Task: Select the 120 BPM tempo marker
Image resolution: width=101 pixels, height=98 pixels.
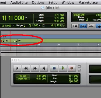Action: pyautogui.click(x=5, y=41)
